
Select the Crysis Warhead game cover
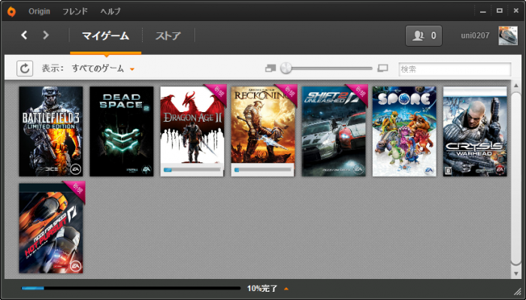[x=475, y=132]
